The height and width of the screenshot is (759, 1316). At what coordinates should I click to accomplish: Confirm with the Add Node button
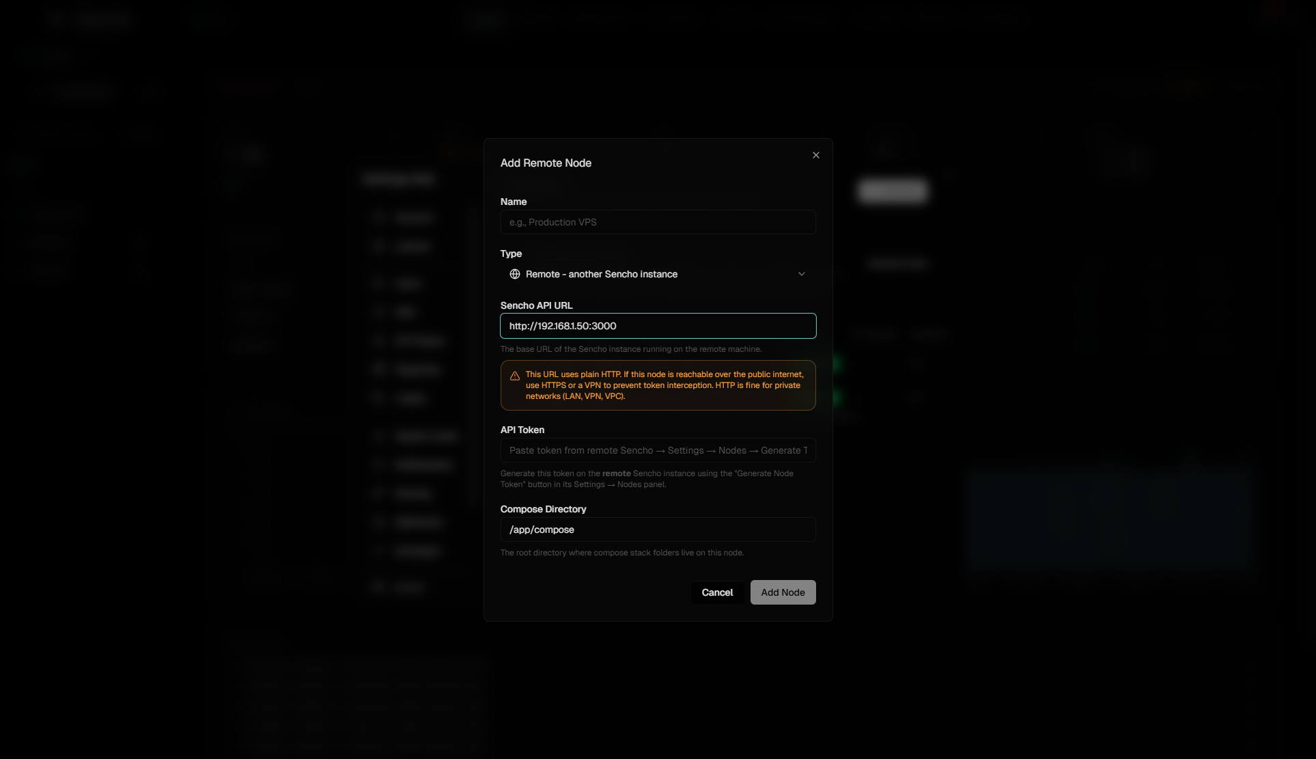[783, 592]
